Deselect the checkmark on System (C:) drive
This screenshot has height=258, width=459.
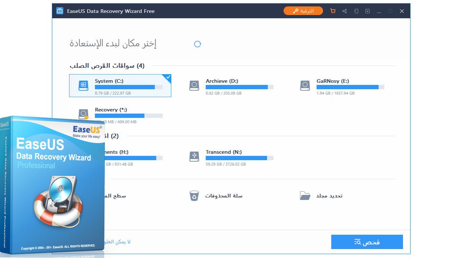click(167, 77)
